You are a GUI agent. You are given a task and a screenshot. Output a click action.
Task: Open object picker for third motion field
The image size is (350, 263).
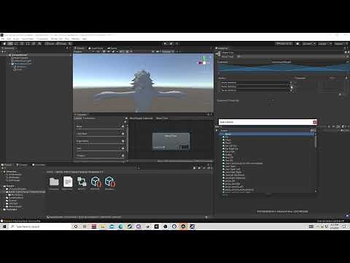pos(291,90)
